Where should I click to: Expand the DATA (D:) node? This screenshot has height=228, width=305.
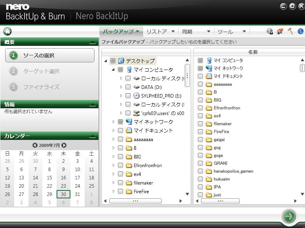tap(121, 87)
